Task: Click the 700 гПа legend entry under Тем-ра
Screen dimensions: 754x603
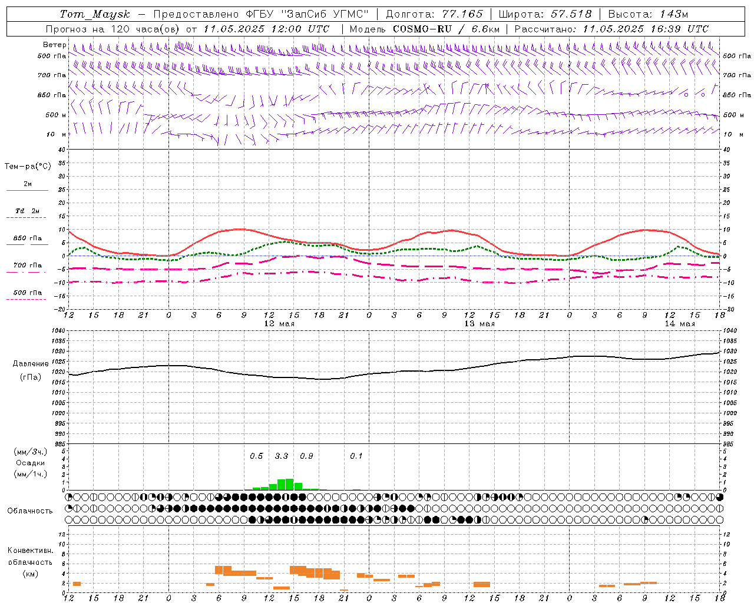Action: 27,266
